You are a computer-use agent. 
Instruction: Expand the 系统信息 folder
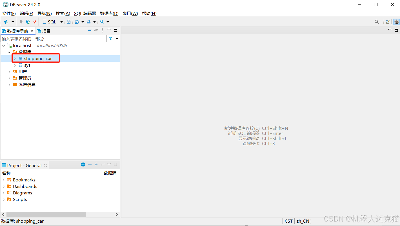point(9,85)
